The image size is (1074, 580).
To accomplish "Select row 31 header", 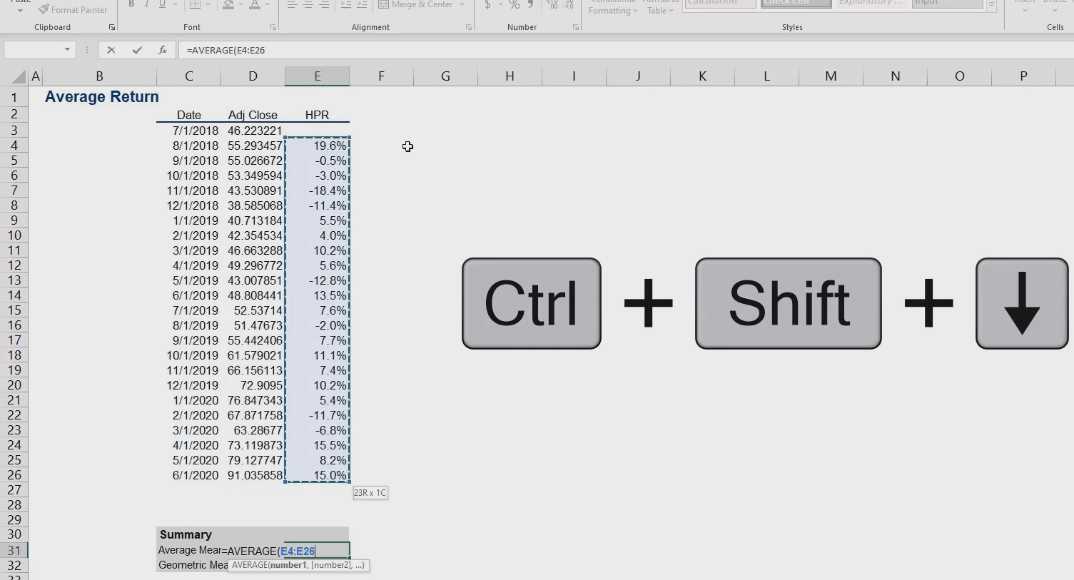I will (x=14, y=550).
